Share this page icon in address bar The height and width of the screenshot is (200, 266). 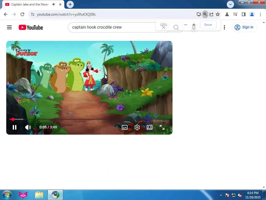(211, 14)
